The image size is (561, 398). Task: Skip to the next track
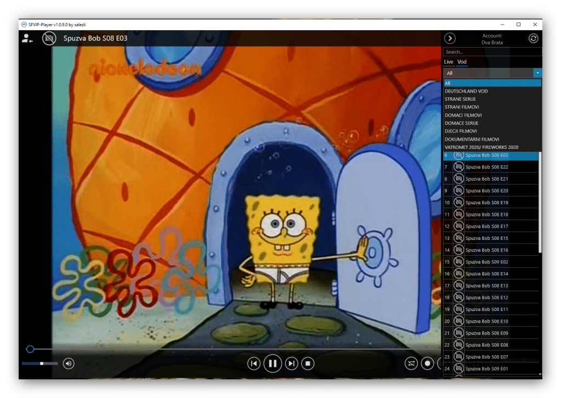click(291, 363)
